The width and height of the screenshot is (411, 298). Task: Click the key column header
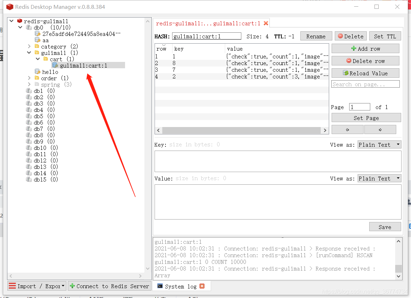click(x=199, y=49)
